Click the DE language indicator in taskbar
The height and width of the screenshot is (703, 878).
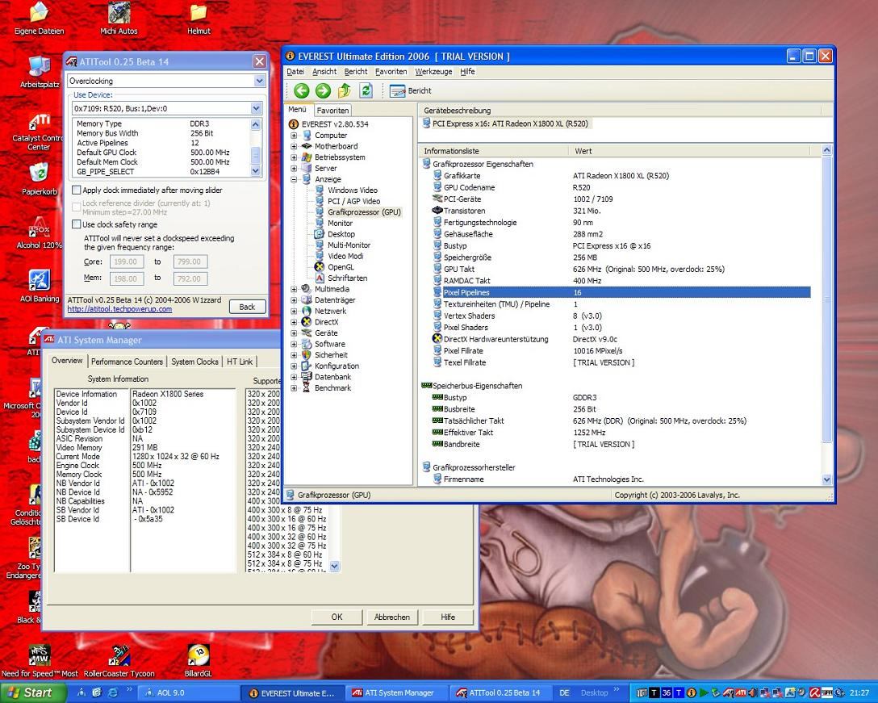click(x=564, y=693)
